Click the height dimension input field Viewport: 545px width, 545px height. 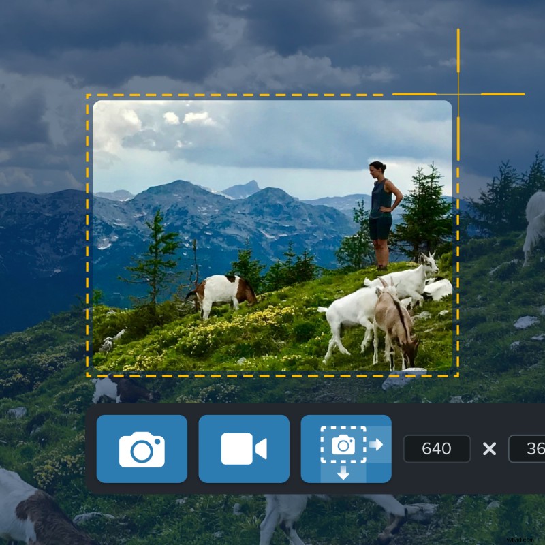coord(531,449)
